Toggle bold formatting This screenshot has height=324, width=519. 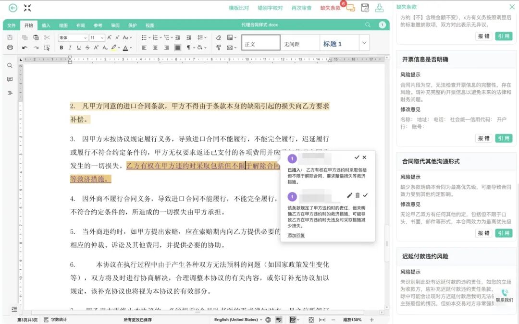pos(62,48)
